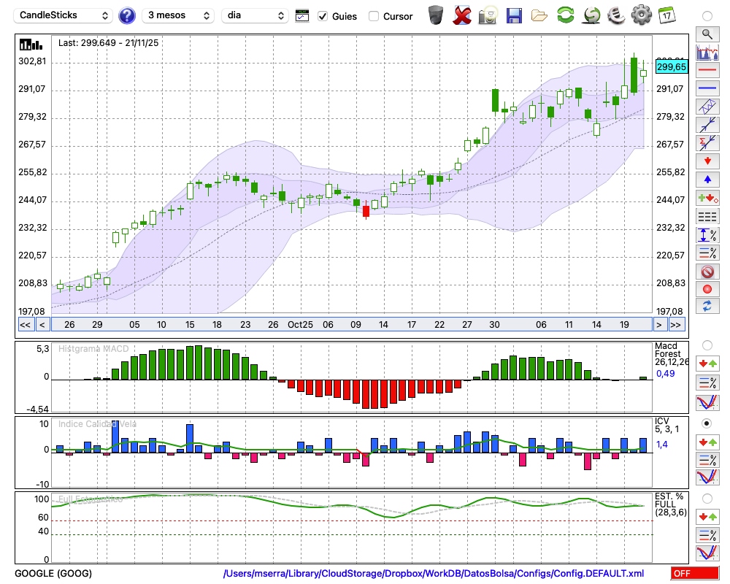Enable the Cursor checkbox
This screenshot has height=584, width=730.
tap(374, 16)
